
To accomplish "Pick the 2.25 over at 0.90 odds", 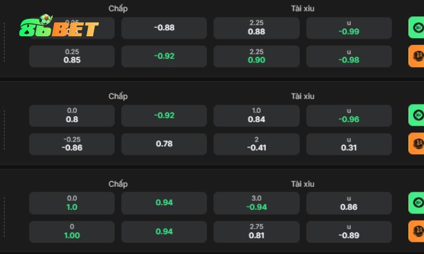I will click(x=257, y=56).
